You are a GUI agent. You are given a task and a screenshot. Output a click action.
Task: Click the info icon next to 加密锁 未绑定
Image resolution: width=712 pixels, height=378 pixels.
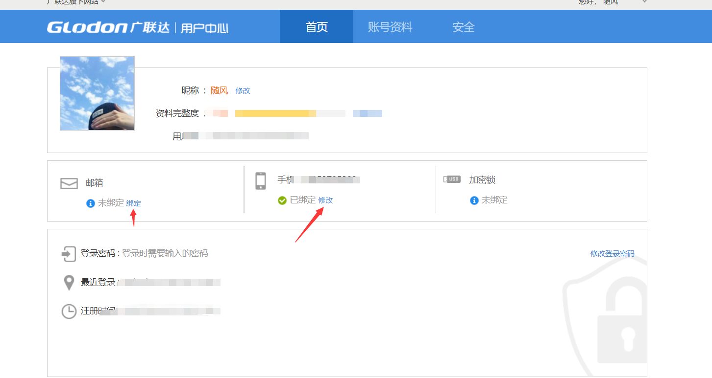click(473, 200)
